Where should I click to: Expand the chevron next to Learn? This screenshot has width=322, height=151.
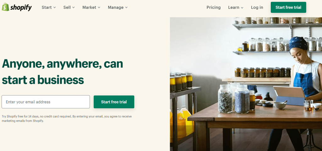[x=242, y=8]
